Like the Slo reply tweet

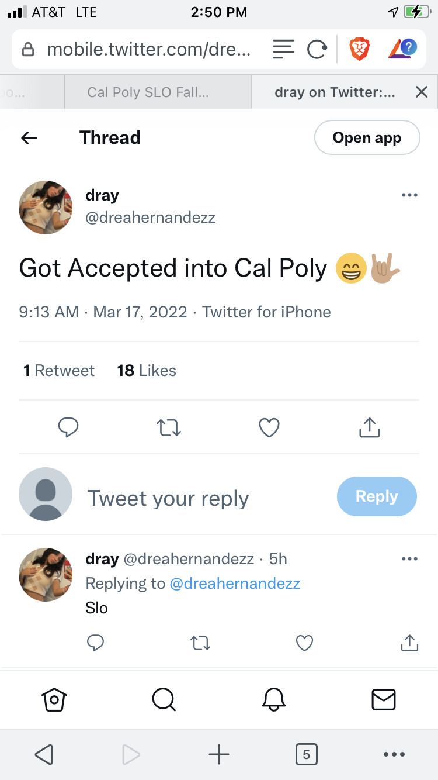[x=304, y=643]
